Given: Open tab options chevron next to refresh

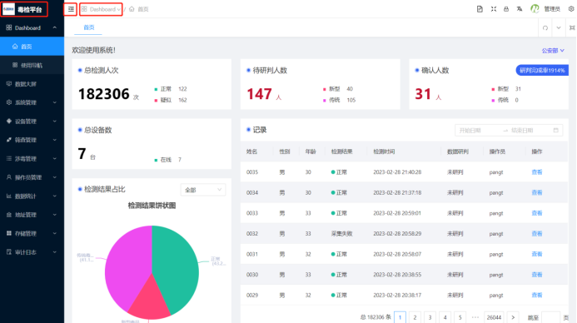Looking at the screenshot, I should click(559, 28).
